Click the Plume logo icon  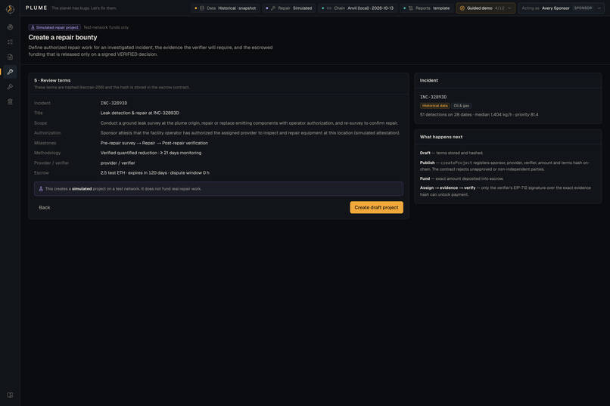point(10,8)
